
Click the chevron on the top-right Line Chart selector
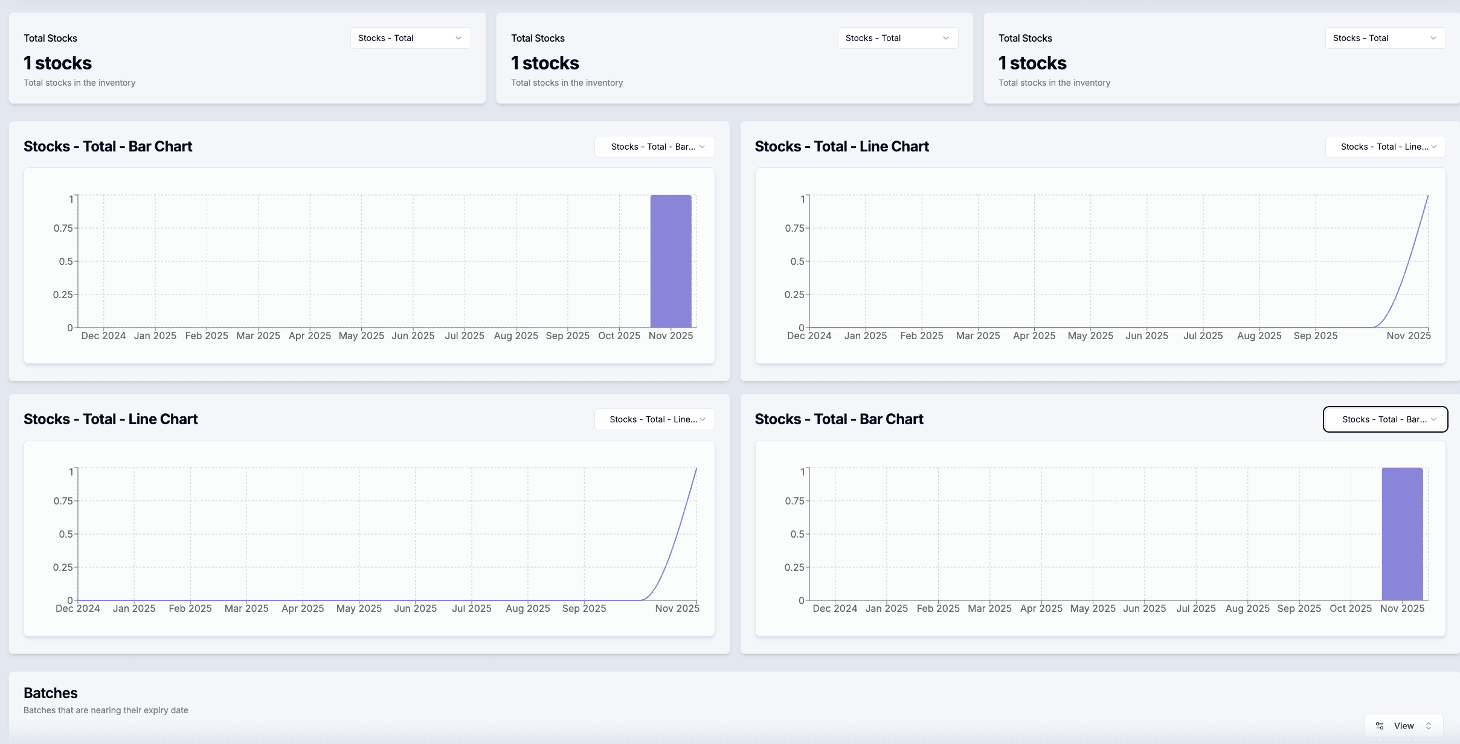pos(1432,146)
